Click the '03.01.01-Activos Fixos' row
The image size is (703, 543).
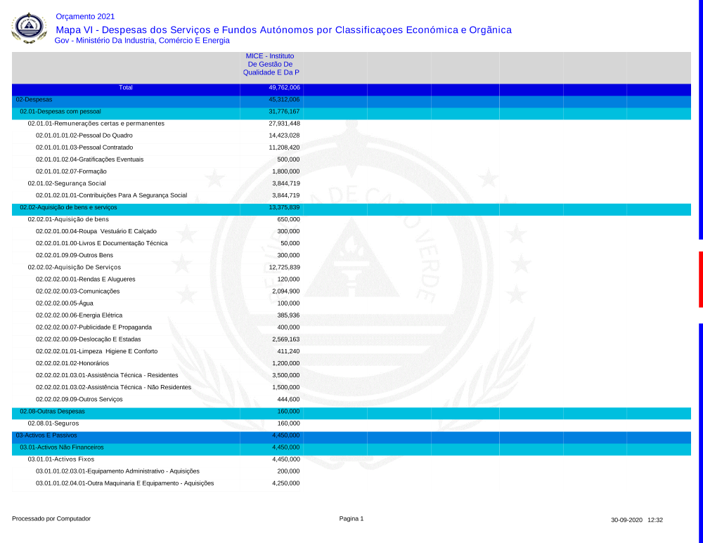pos(61,459)
